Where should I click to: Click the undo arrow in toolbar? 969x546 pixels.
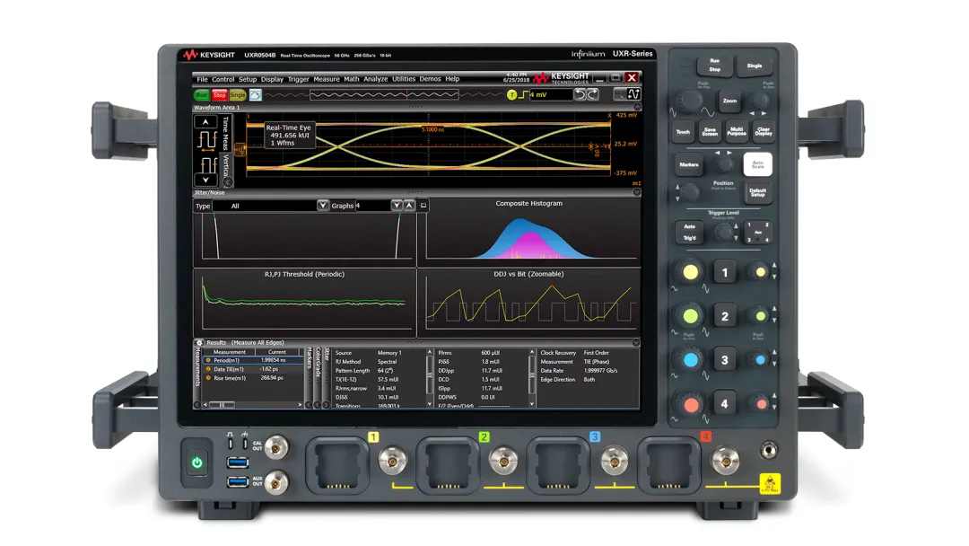(580, 94)
